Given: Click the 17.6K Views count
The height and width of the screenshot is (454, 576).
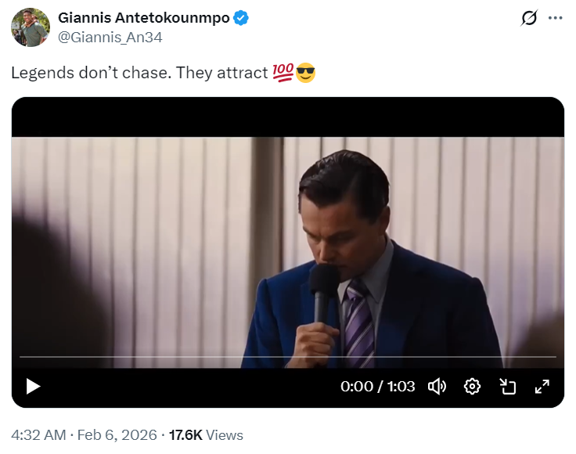Looking at the screenshot, I should click(206, 435).
